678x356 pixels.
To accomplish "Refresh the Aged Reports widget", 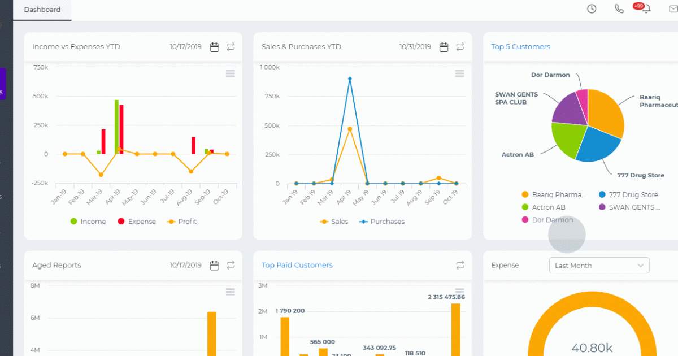I will (231, 265).
